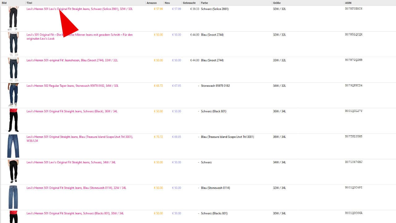Image resolution: width=396 pixels, height=223 pixels.
Task: Sort by the Farbe column header
Action: point(204,3)
